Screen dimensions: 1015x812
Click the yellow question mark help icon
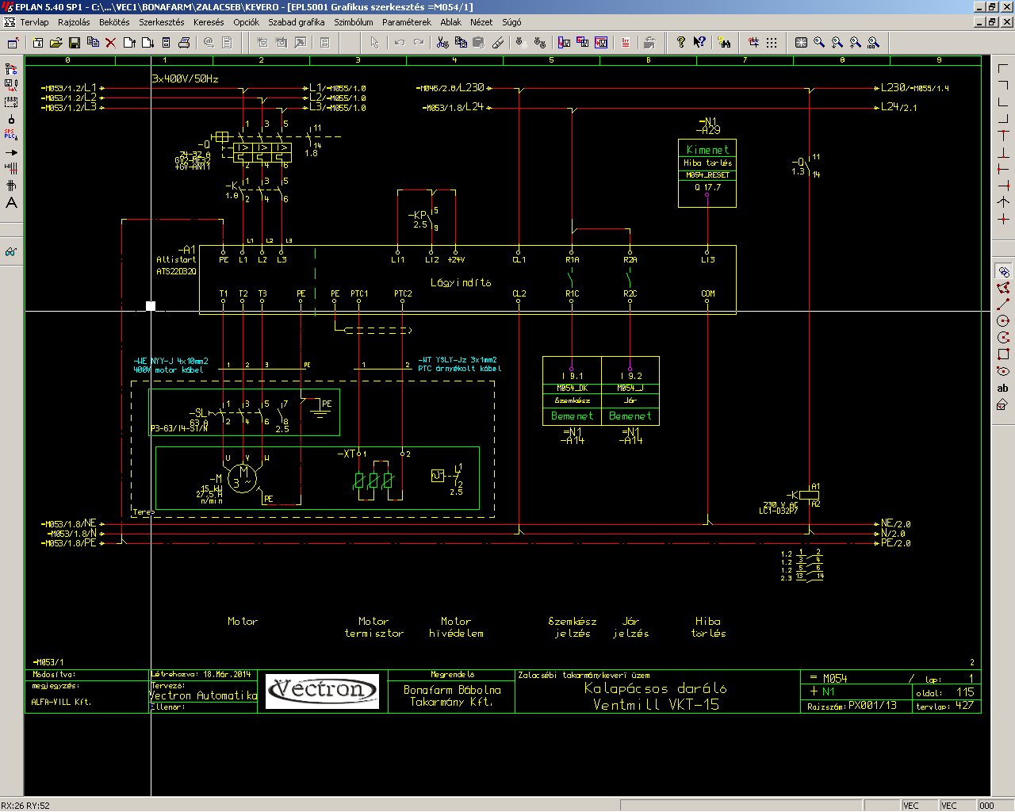click(x=680, y=43)
